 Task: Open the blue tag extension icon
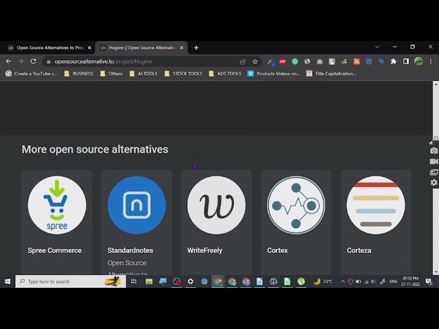[x=381, y=62]
